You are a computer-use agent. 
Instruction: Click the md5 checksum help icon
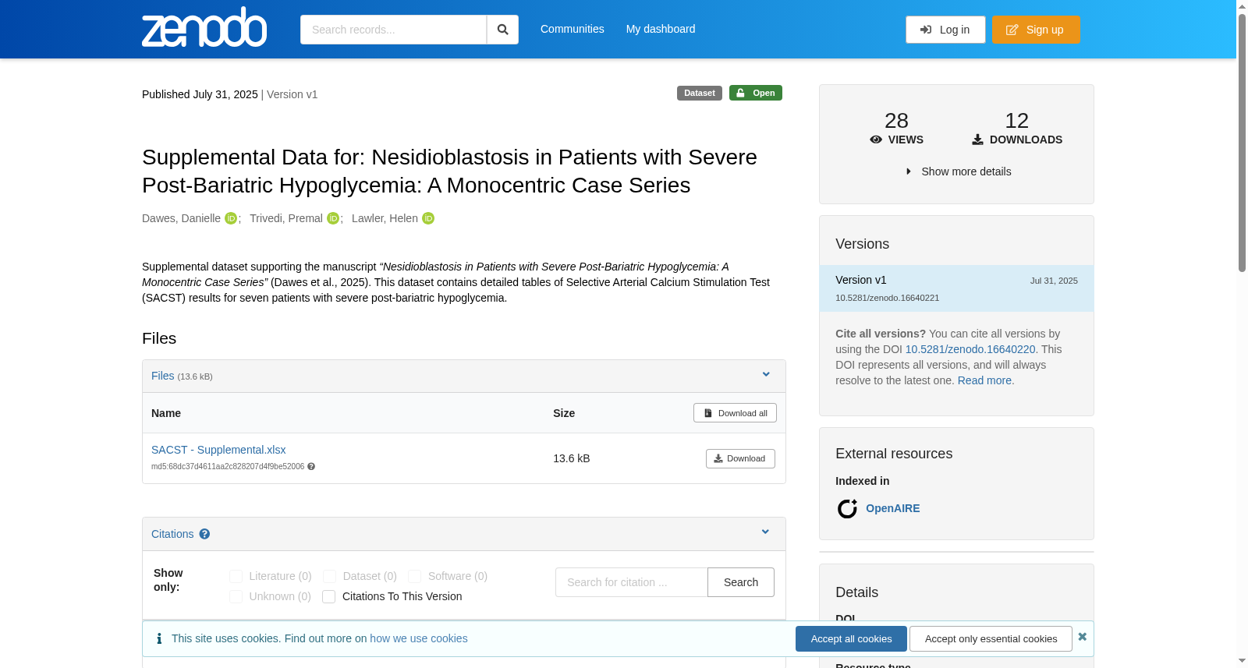tap(311, 467)
